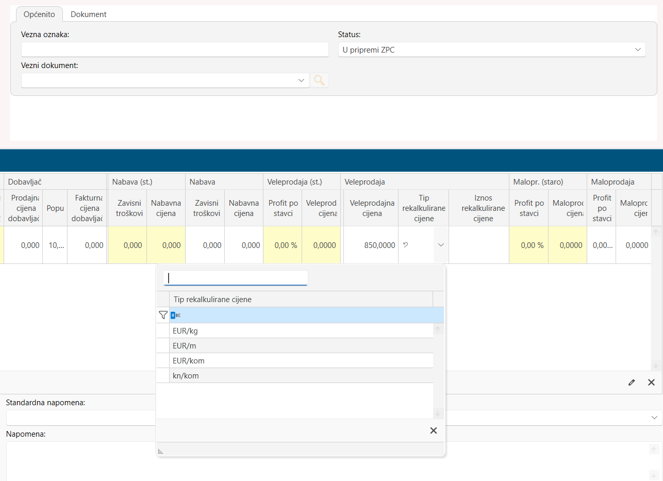The height and width of the screenshot is (481, 663).
Task: Open the Status dropdown
Action: coord(637,49)
